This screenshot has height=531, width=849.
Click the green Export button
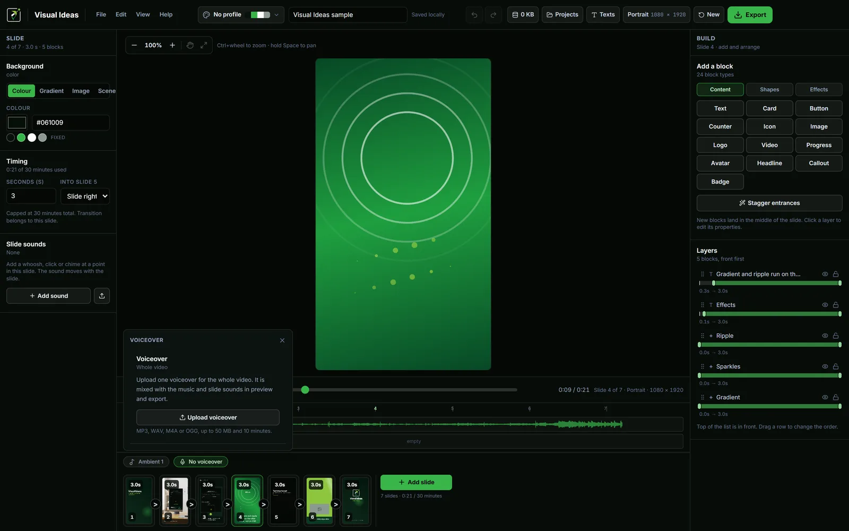(750, 15)
